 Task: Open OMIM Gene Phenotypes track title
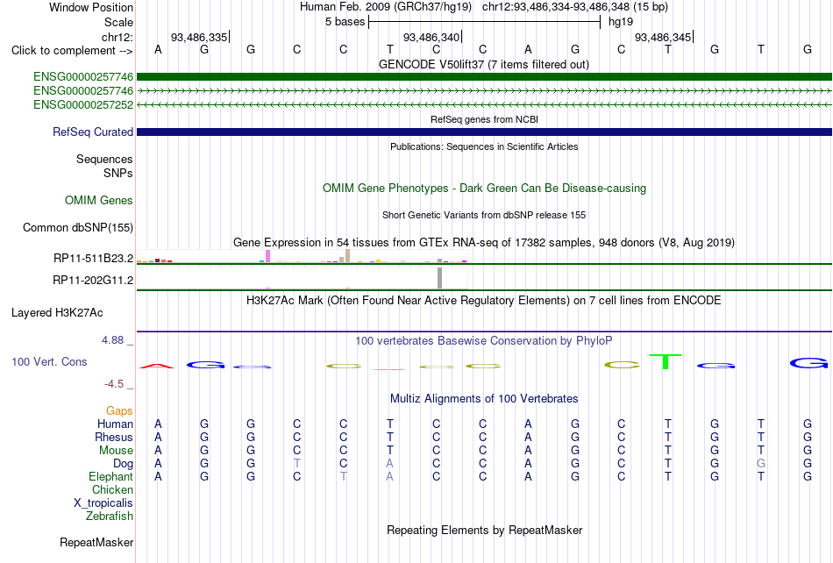pyautogui.click(x=484, y=189)
